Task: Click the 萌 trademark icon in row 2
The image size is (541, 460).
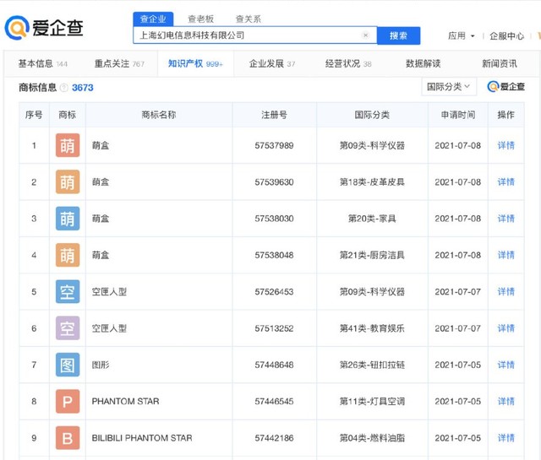Action: point(68,182)
